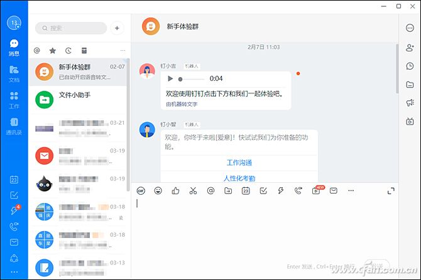Send a DING from chat toolbar
The height and width of the screenshot is (280, 421).
click(281, 190)
